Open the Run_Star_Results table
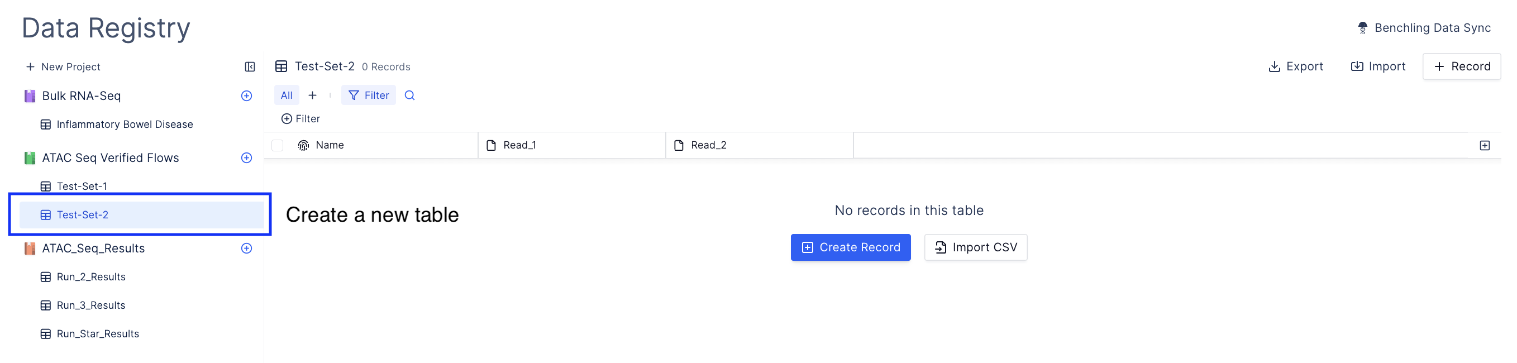Screen dimensions: 1517x363 click(98, 333)
